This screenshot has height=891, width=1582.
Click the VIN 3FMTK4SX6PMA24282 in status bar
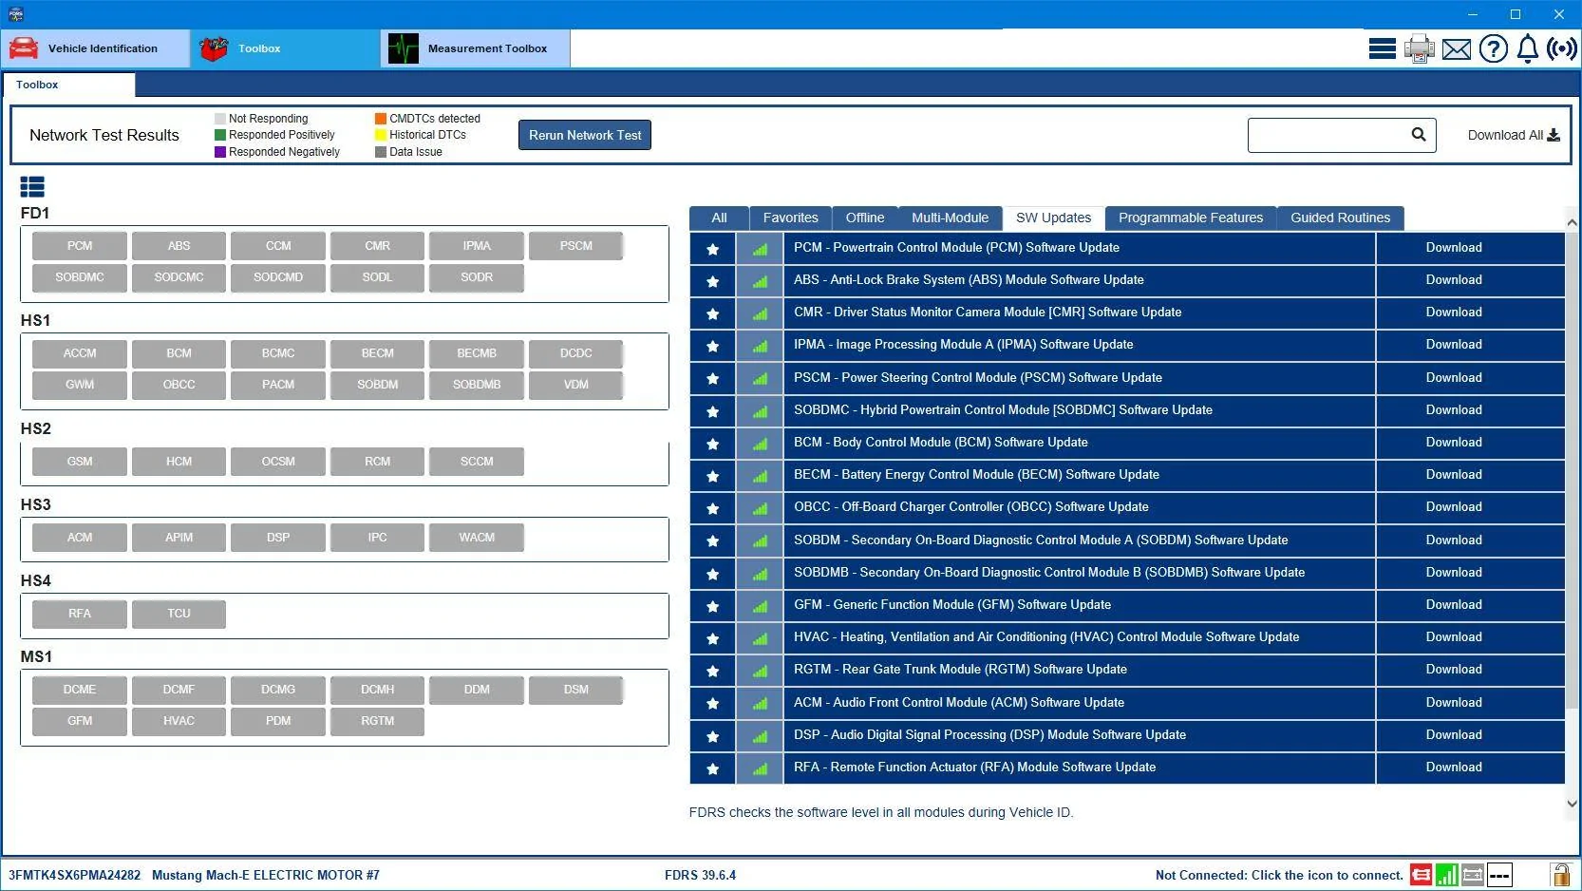[x=74, y=876]
